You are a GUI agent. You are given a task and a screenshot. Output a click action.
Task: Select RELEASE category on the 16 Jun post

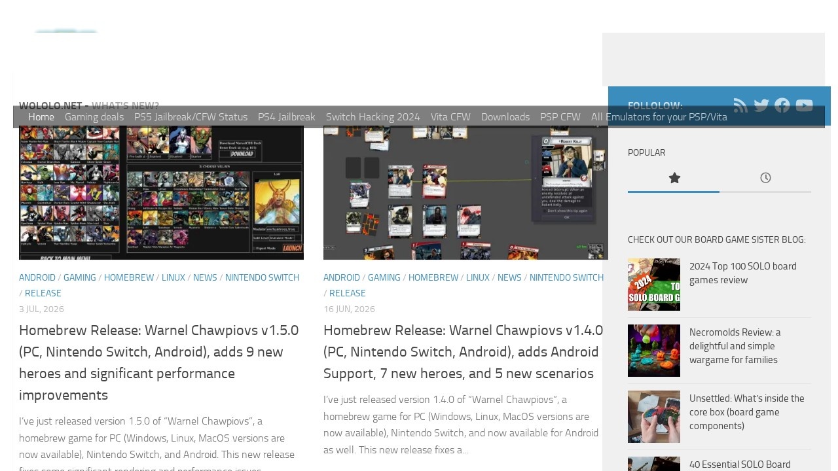tap(348, 293)
